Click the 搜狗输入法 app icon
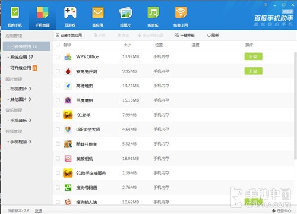 click(68, 202)
